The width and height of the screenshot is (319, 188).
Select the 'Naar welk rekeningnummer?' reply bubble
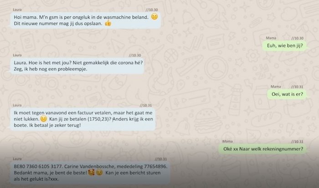(263, 149)
